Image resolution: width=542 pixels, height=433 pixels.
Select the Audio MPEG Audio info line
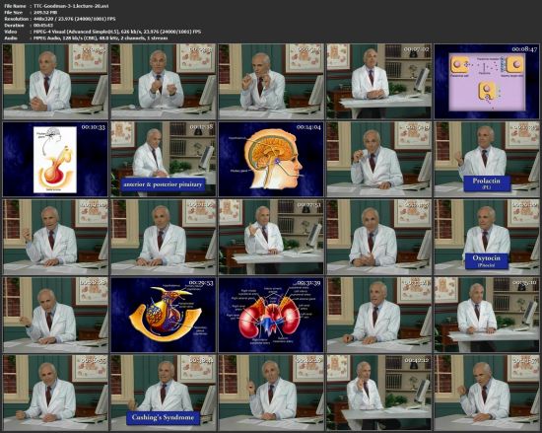point(86,38)
